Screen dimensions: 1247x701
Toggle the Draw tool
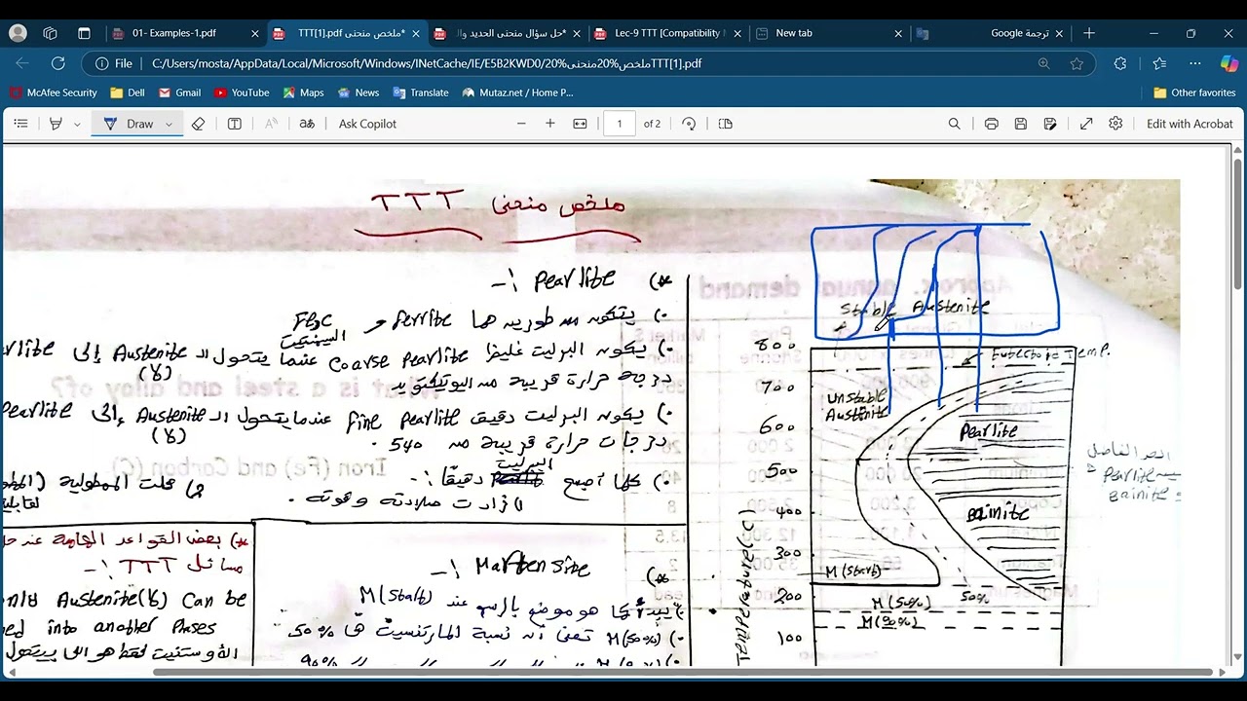[x=128, y=124]
